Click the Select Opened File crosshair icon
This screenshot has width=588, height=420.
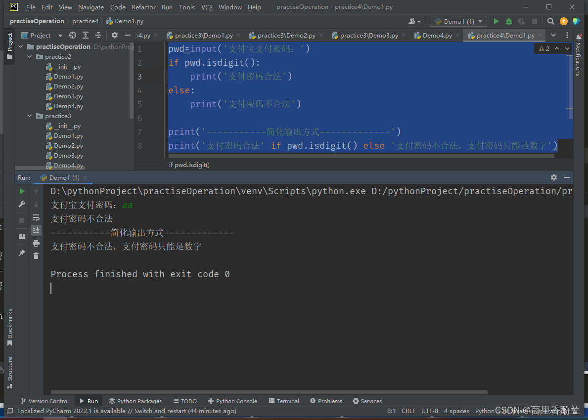click(73, 35)
